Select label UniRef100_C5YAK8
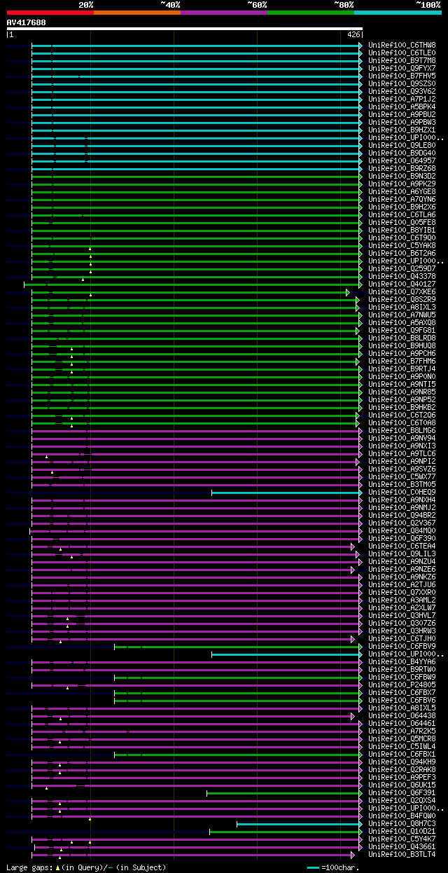This screenshot has height=873, width=448. click(x=402, y=246)
